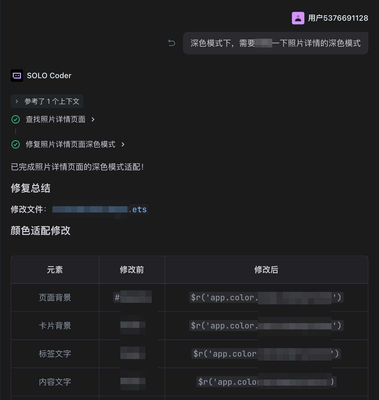Expand the 修复照片详情页面深色模式 step chevron

tap(123, 144)
